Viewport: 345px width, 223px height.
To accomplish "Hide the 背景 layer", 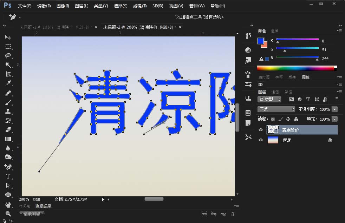I will click(261, 140).
